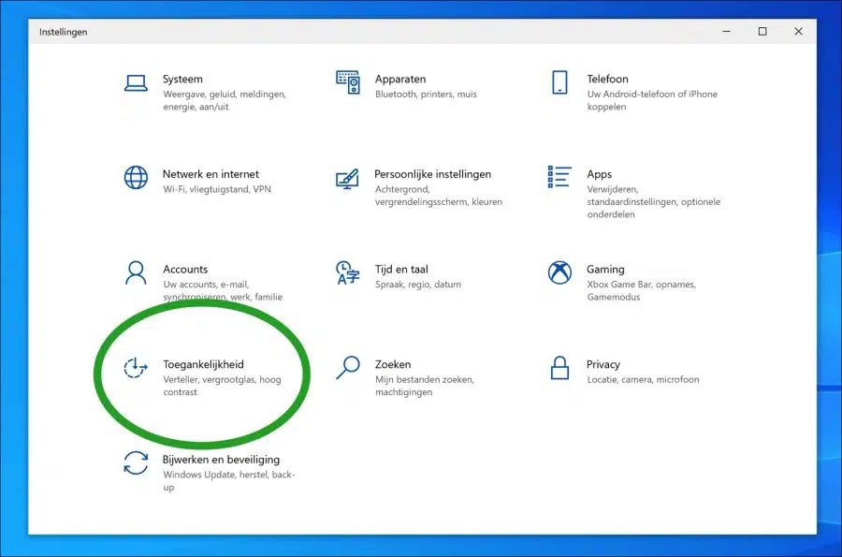Open the Zoeken category heading

(393, 364)
